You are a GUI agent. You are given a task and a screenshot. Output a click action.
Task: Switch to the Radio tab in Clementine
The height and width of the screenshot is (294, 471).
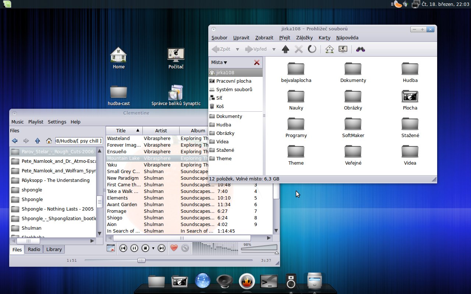point(34,249)
